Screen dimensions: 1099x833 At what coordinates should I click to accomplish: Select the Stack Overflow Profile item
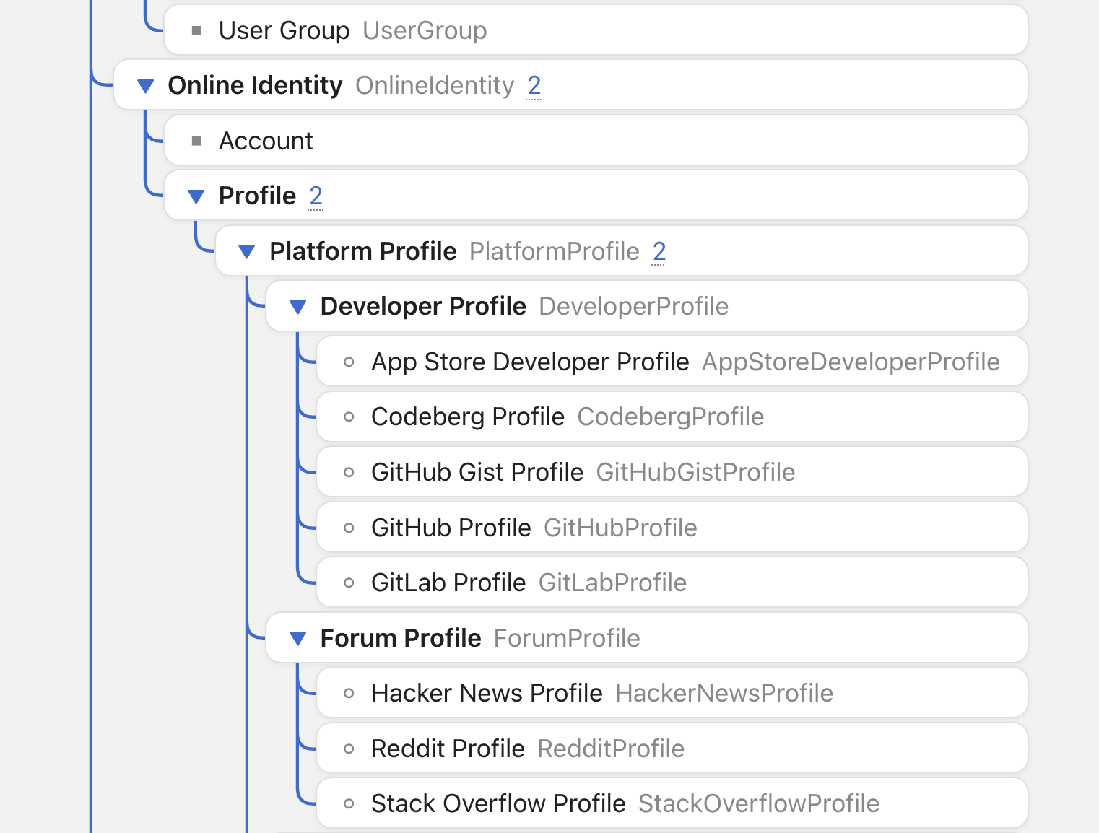[x=672, y=803]
